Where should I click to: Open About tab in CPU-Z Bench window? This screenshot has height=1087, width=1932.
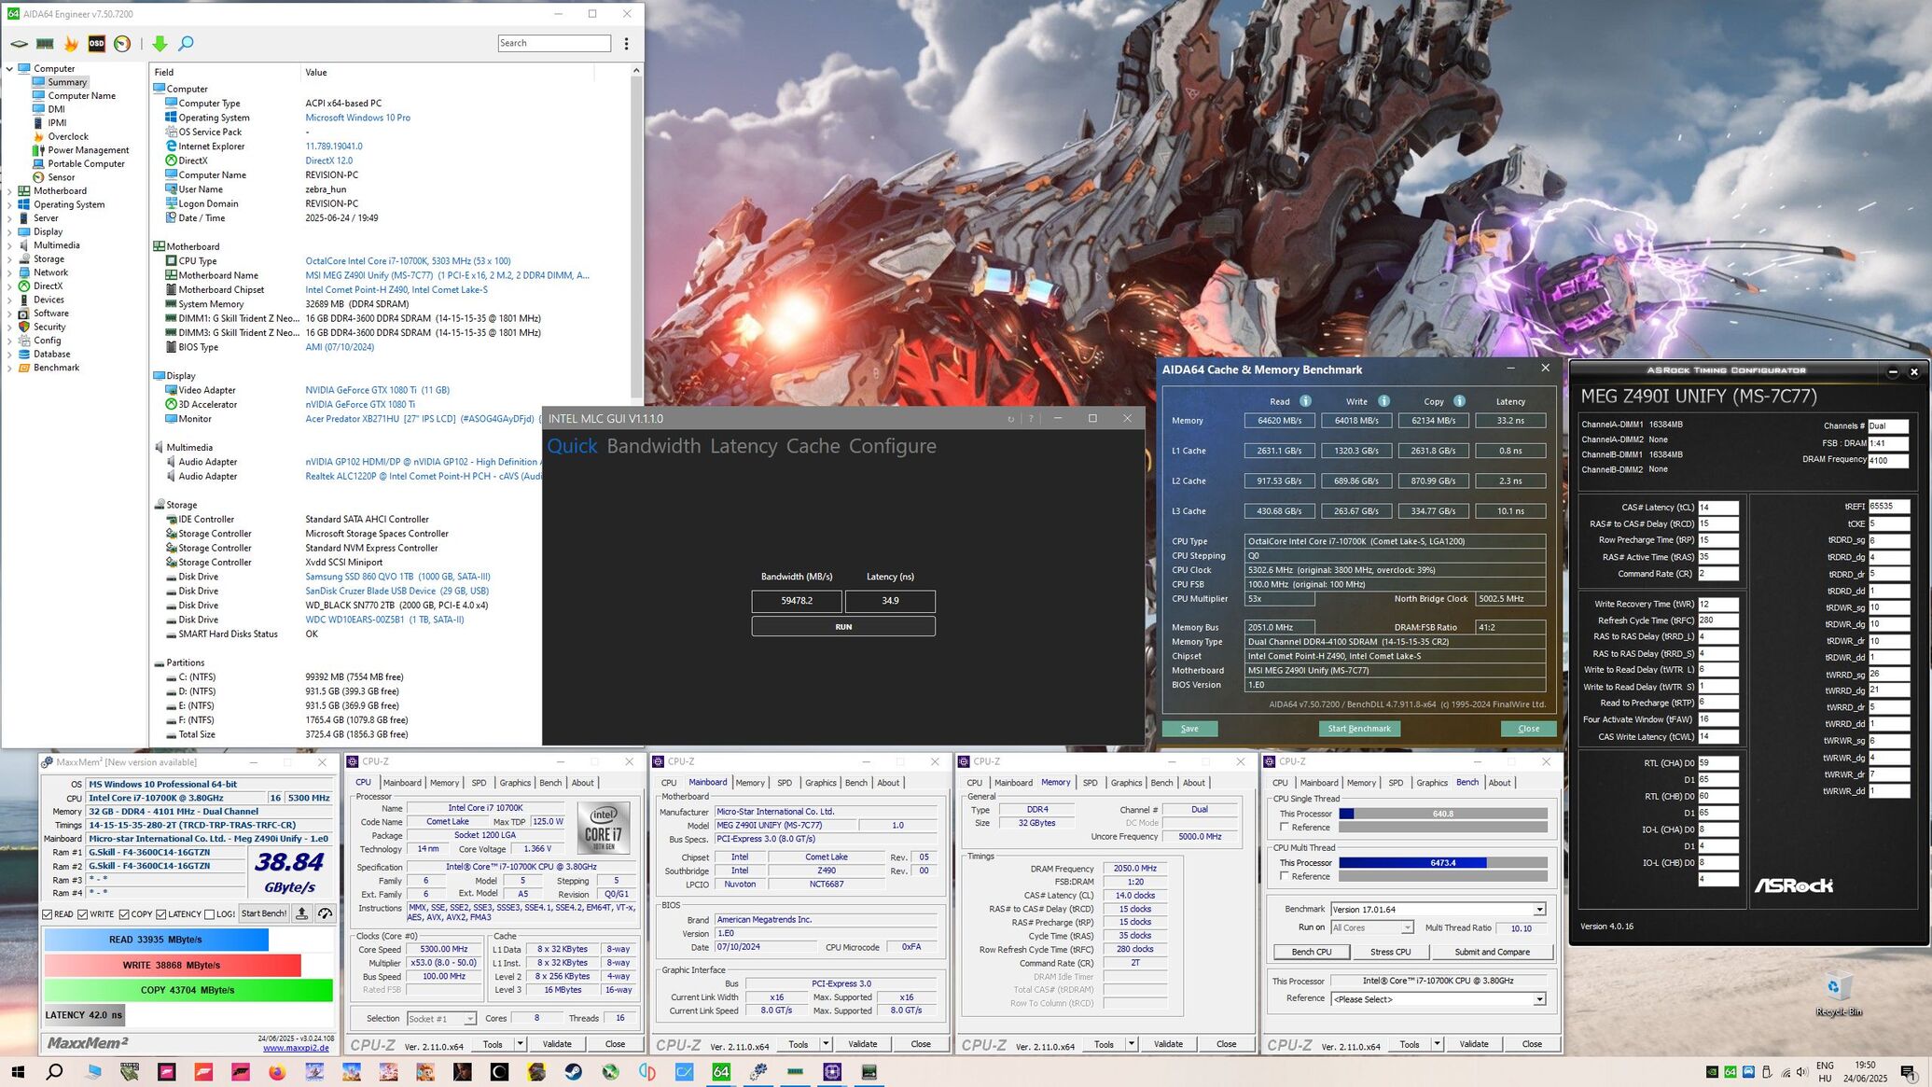1499,783
